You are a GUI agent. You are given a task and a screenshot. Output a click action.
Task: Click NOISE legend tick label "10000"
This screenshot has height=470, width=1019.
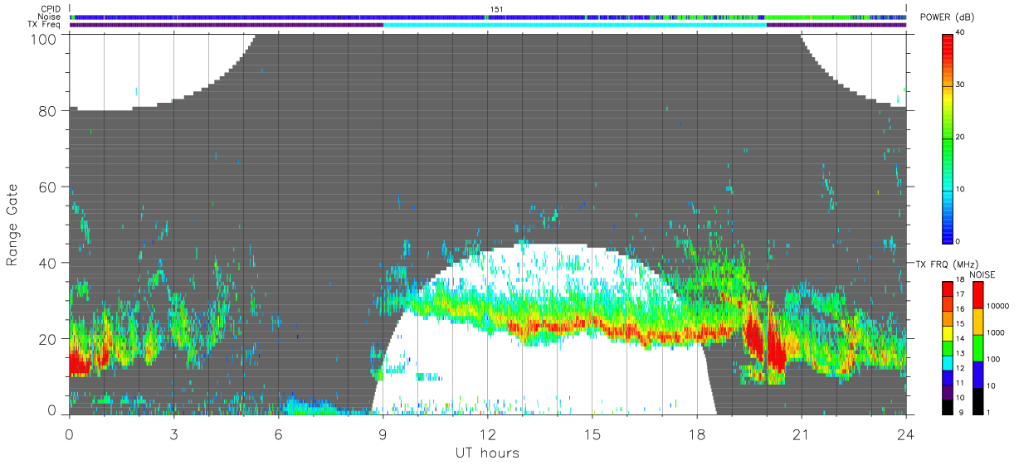pyautogui.click(x=997, y=308)
